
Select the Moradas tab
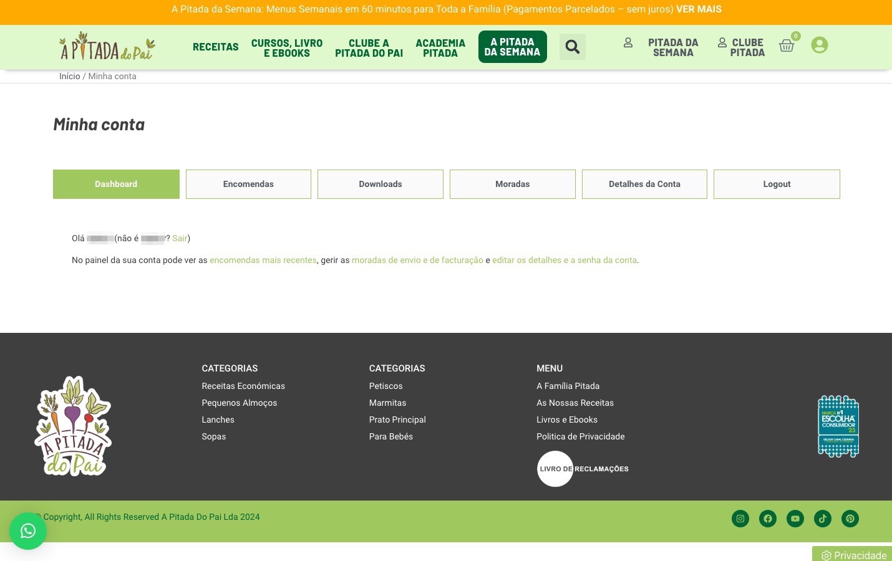click(x=512, y=185)
